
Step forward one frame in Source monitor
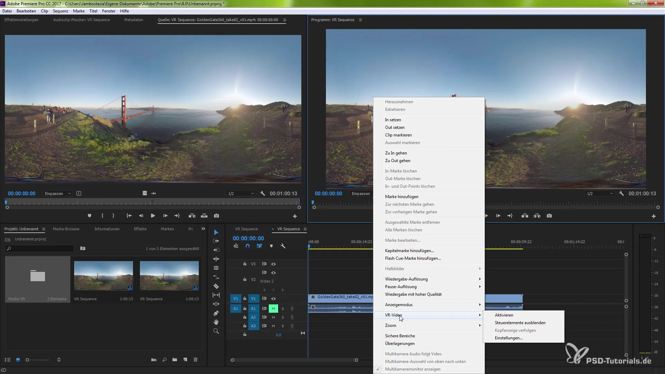(x=165, y=216)
